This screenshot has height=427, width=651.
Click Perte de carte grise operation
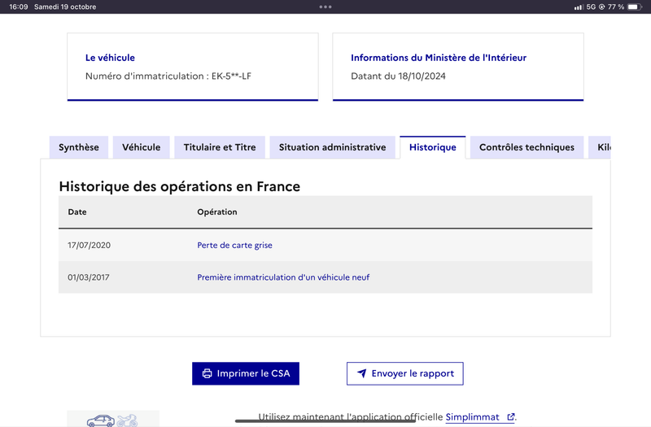pos(234,246)
